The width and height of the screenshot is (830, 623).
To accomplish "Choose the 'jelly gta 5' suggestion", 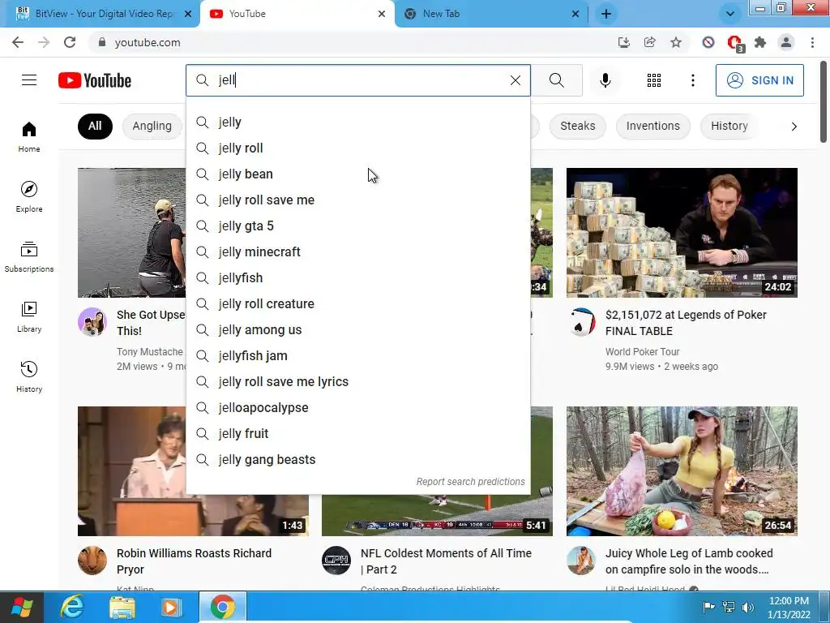I will pyautogui.click(x=358, y=226).
